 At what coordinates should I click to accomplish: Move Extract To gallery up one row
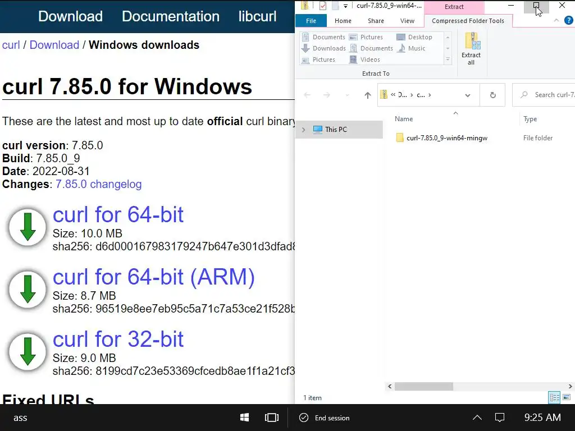click(448, 38)
